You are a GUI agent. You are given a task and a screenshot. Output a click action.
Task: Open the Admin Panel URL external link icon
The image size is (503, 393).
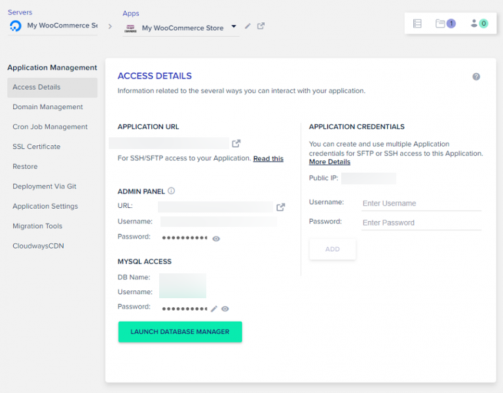coord(281,207)
